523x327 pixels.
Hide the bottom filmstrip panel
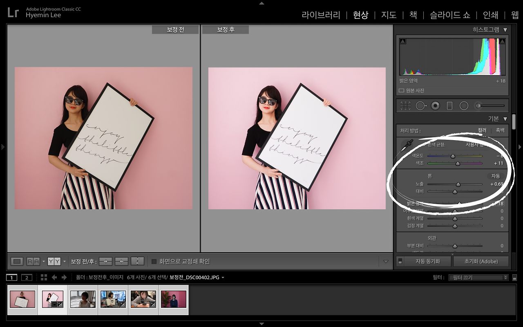pos(261,324)
